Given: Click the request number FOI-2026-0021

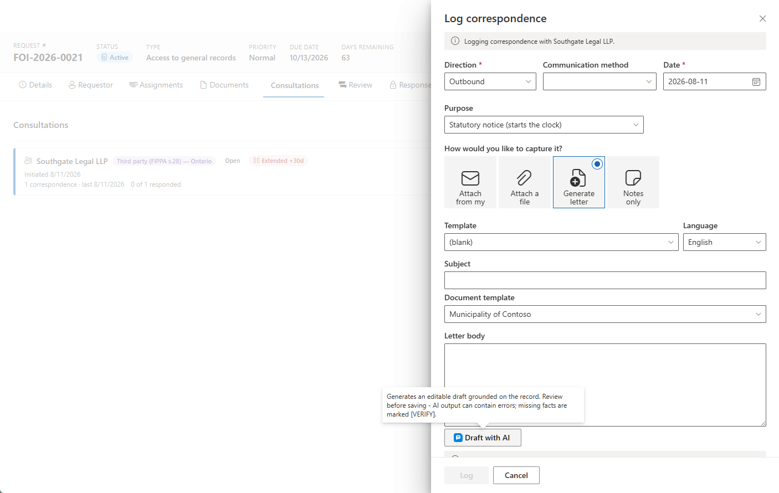Looking at the screenshot, I should tap(48, 58).
